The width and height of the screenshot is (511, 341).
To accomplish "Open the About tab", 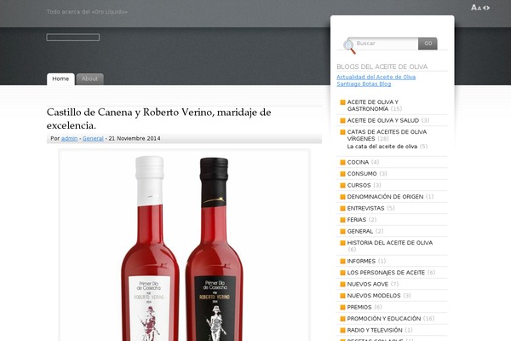I will 89,79.
